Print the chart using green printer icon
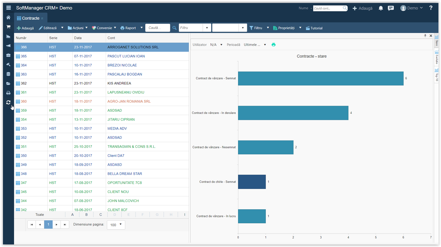 [274, 45]
